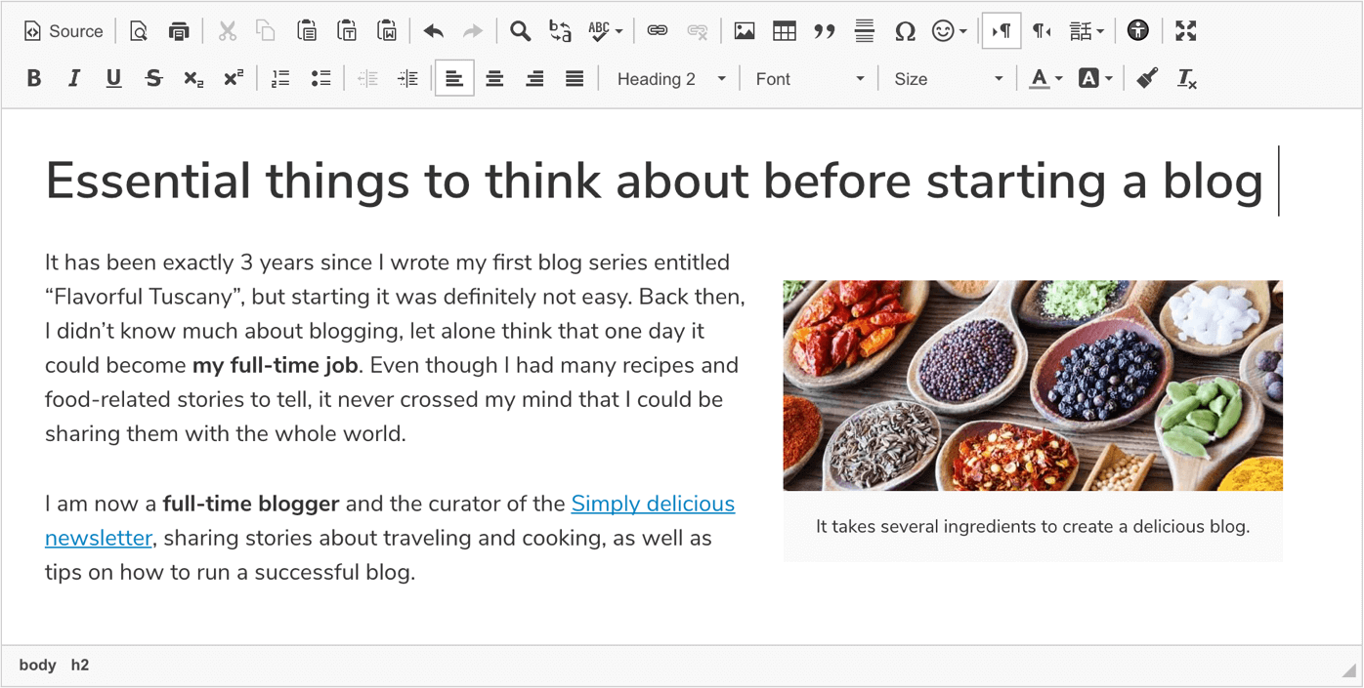This screenshot has width=1364, height=688.
Task: Toggle center text alignment
Action: coord(494,78)
